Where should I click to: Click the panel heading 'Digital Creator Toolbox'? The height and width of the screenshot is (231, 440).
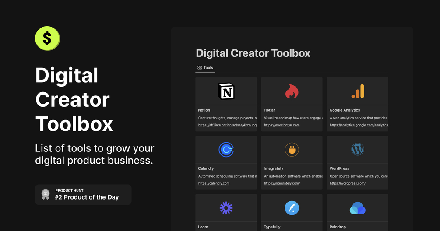253,53
